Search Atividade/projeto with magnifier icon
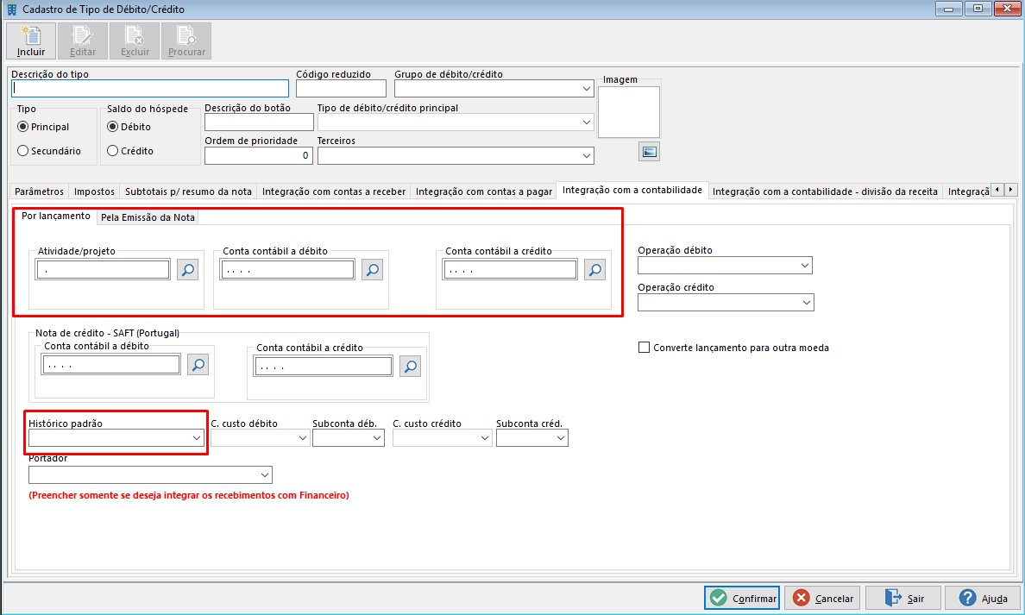The image size is (1025, 615). (x=187, y=269)
